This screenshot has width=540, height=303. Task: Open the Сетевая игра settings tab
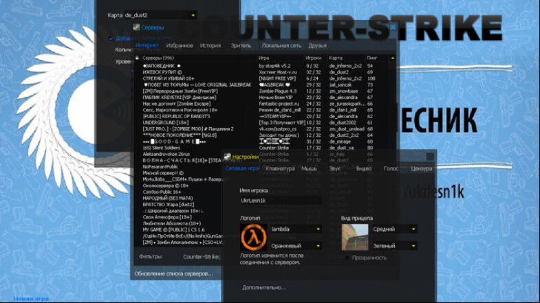point(241,168)
